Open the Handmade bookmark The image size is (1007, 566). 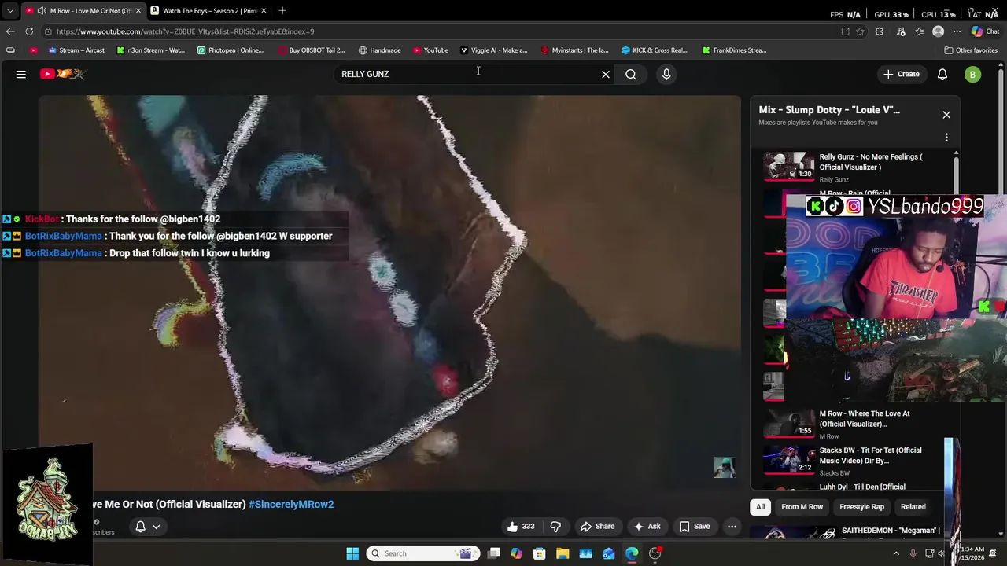click(380, 50)
